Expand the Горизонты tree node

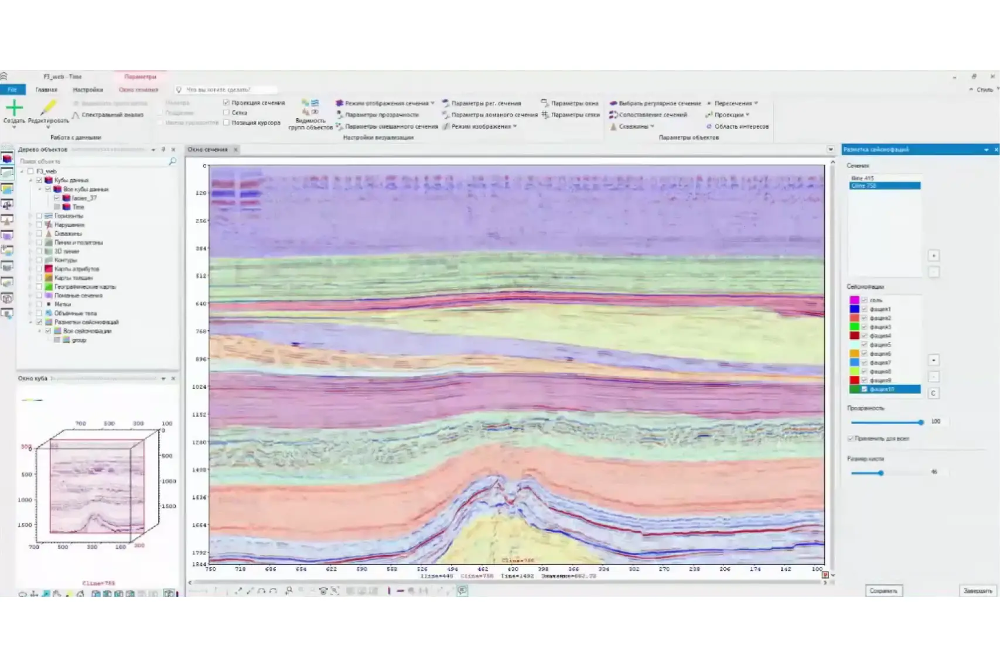pyautogui.click(x=30, y=216)
